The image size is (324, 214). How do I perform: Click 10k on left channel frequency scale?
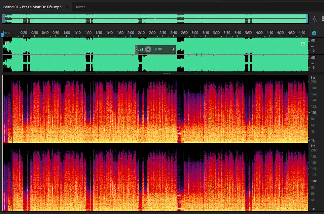[314, 113]
